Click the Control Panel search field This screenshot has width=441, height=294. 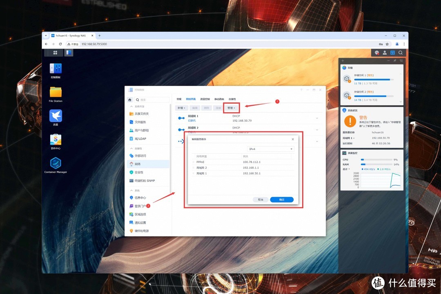(x=153, y=100)
